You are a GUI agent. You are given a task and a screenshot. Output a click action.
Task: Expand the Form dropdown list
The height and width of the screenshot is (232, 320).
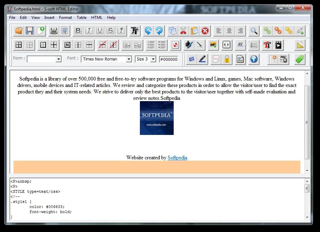tap(58, 59)
